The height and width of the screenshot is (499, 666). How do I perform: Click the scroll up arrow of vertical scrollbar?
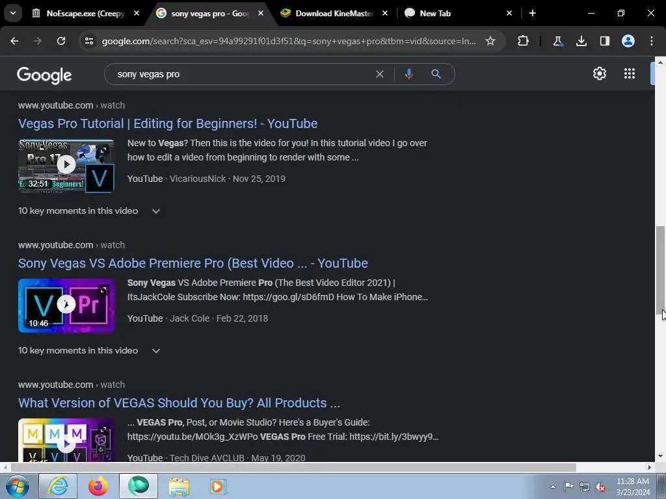(x=660, y=62)
